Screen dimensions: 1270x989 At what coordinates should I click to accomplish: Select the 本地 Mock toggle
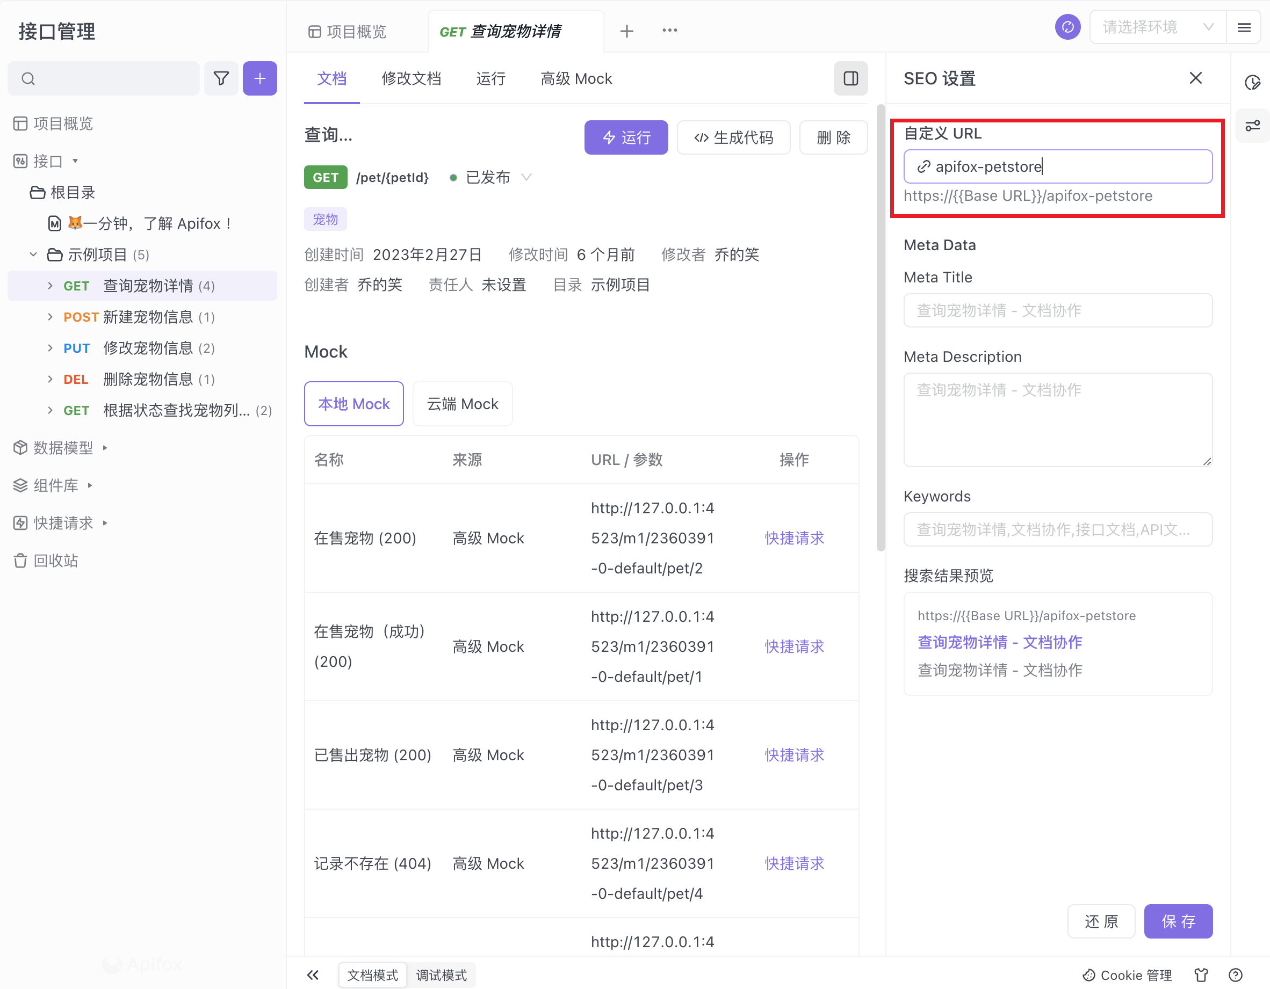tap(353, 404)
